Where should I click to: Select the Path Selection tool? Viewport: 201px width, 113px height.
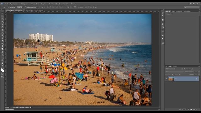(x=2, y=57)
